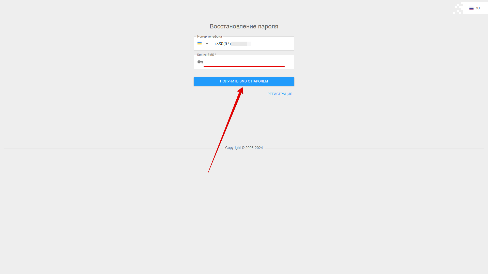Click the asterisk after Код из SMS

pyautogui.click(x=215, y=55)
